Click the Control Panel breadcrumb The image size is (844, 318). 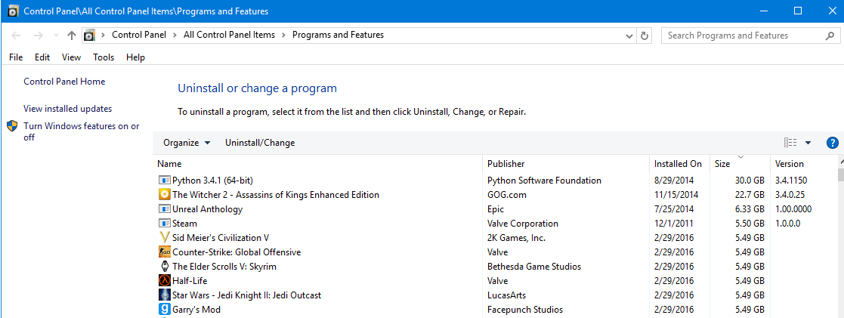click(138, 35)
